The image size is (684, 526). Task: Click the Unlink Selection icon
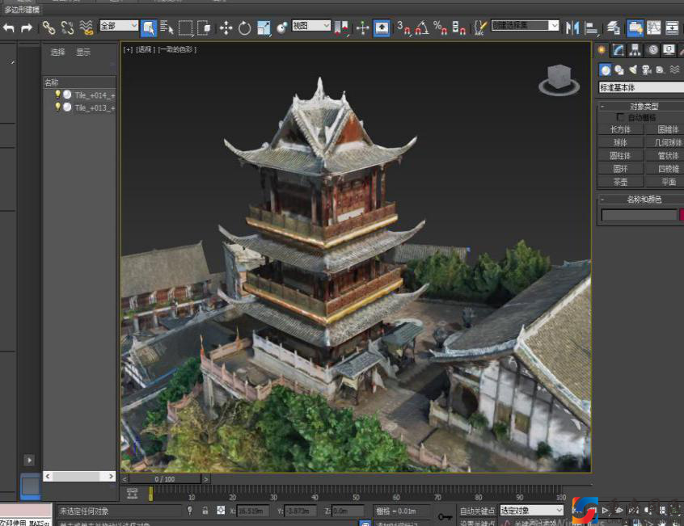pyautogui.click(x=67, y=28)
